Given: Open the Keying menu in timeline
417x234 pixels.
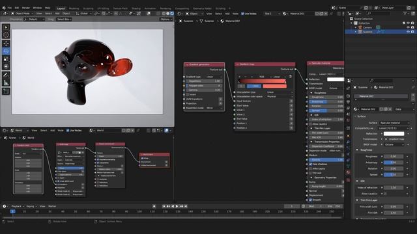Looking at the screenshot, I should [x=31, y=206].
